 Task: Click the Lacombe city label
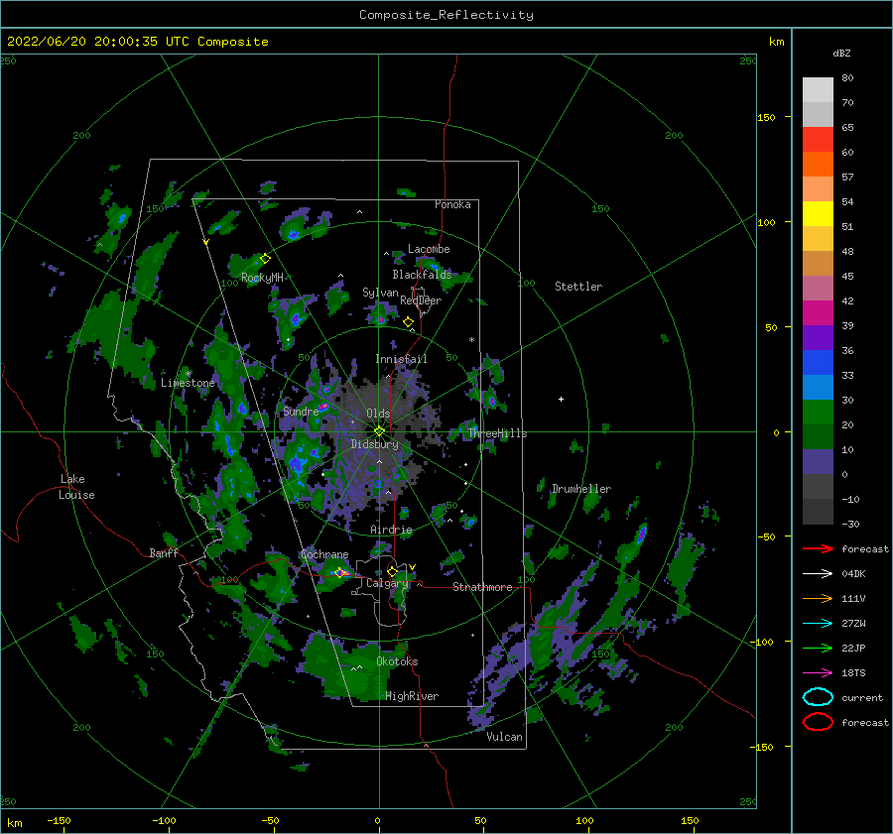(x=429, y=249)
